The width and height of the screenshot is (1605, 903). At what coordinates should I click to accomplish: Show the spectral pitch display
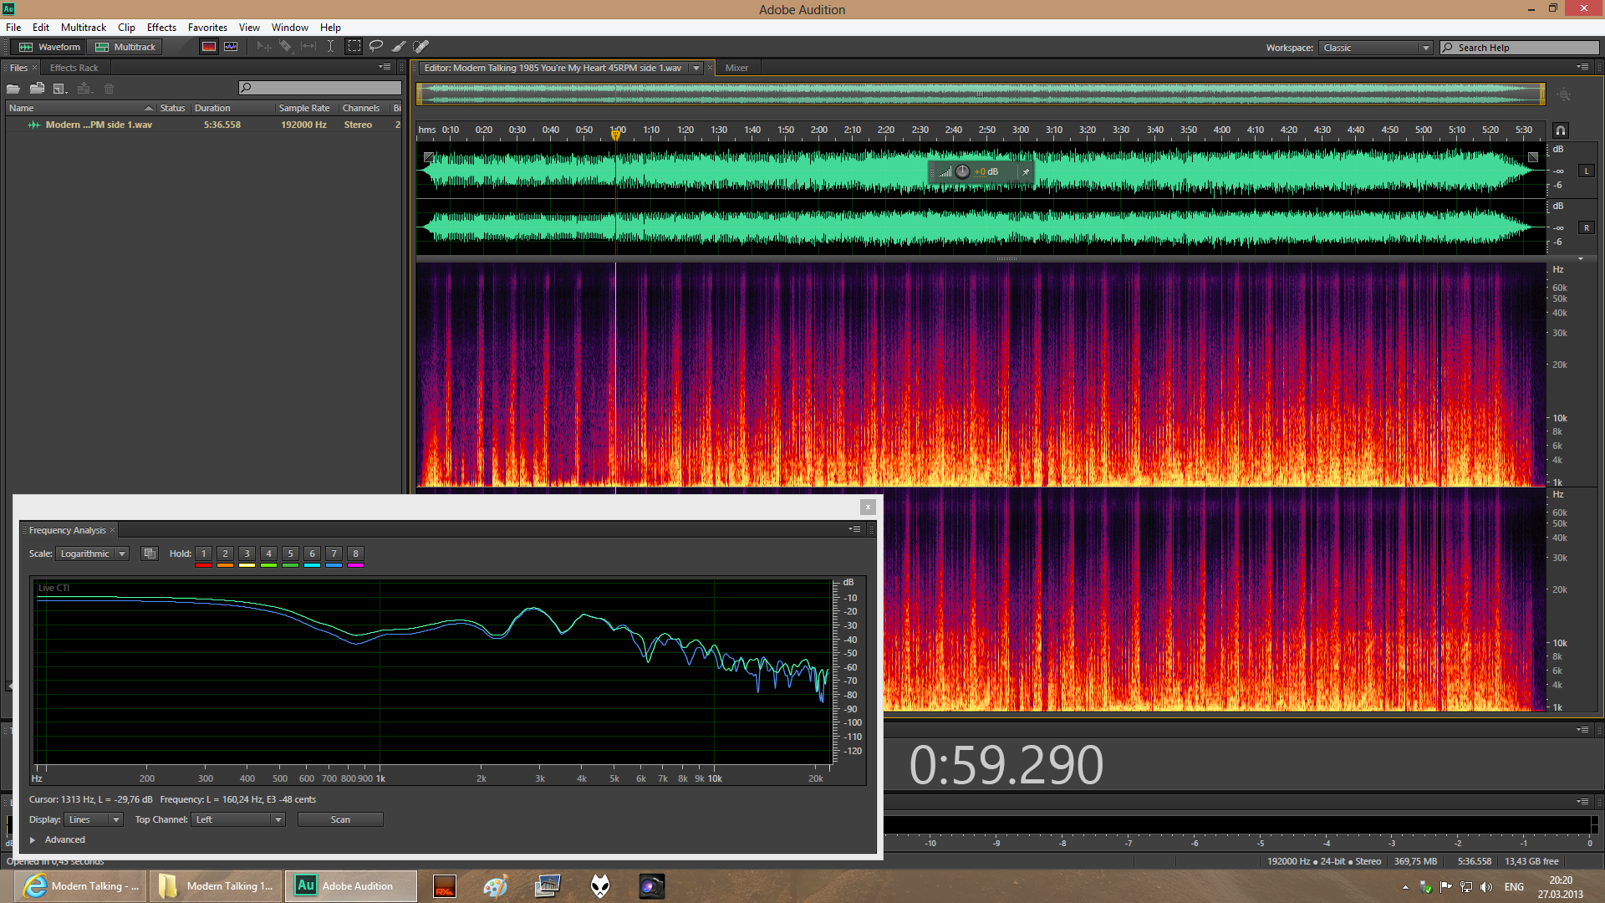231,47
